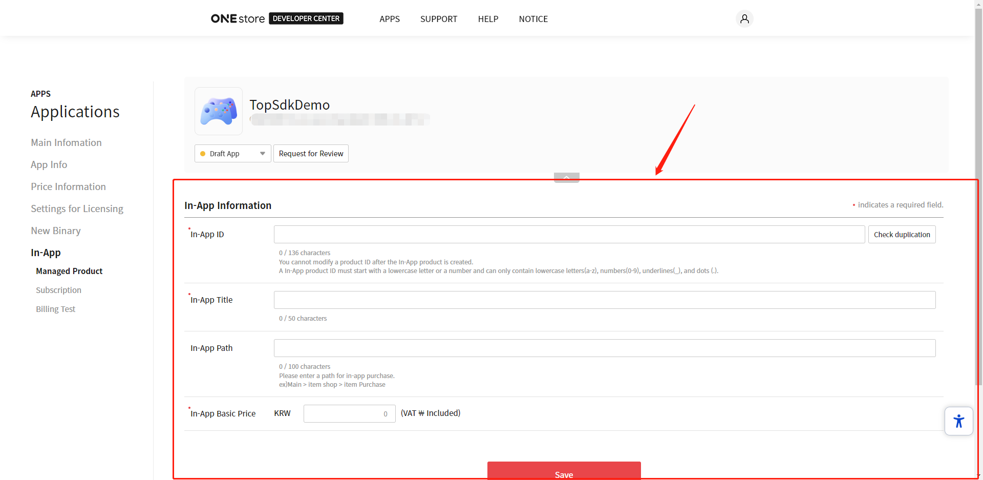The image size is (983, 480).
Task: Click into the In-App Path field
Action: [604, 348]
